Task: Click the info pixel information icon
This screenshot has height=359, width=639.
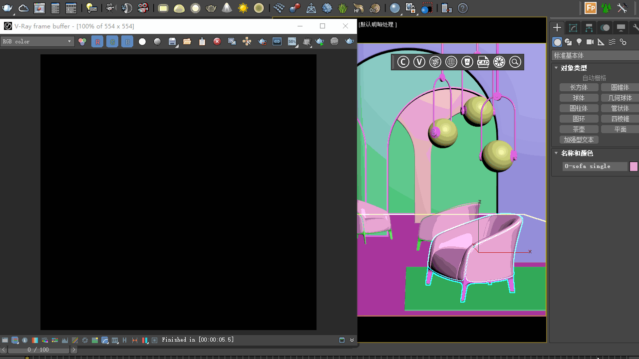Action: 25,340
